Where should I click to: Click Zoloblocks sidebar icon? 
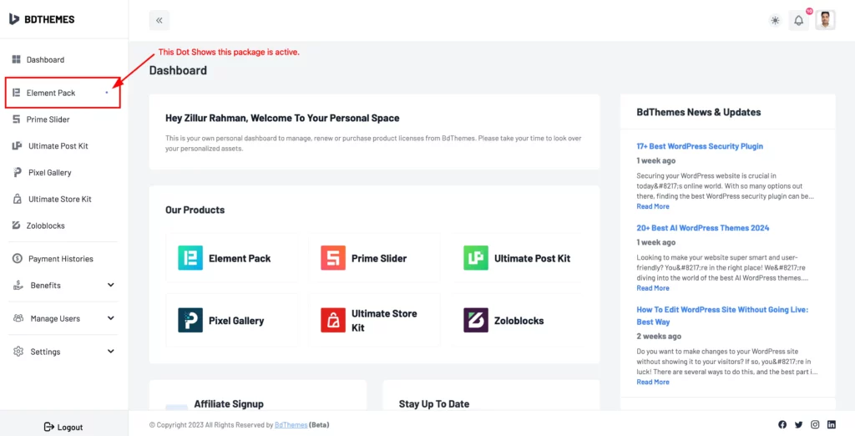tap(17, 226)
